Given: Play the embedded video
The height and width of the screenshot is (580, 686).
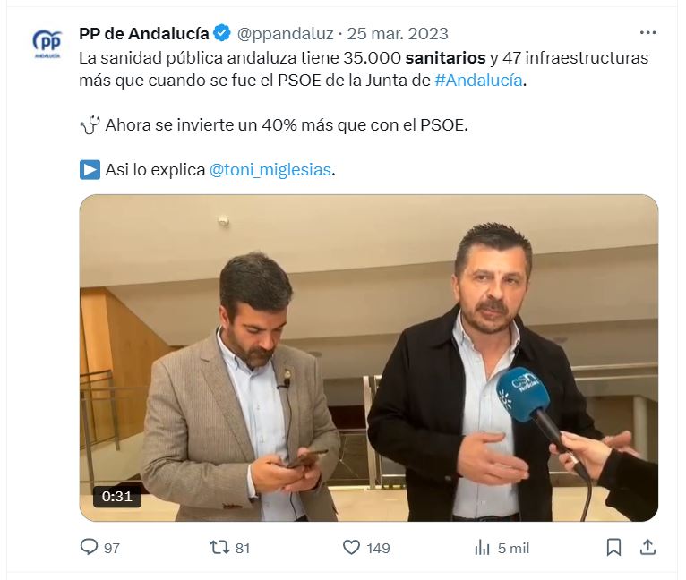Looking at the screenshot, I should pyautogui.click(x=369, y=358).
